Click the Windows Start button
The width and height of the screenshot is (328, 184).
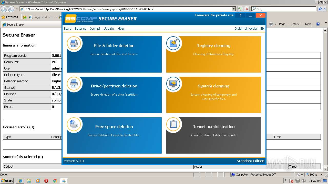7,181
